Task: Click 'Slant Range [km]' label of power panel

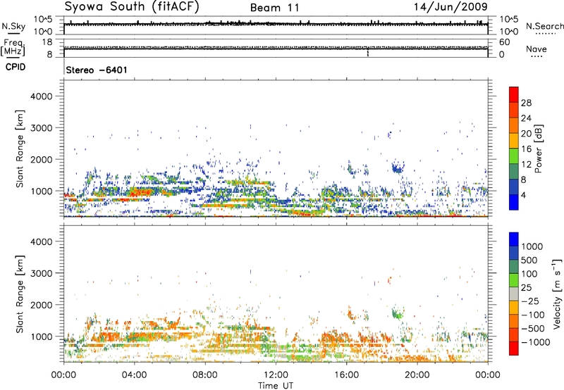Action: [x=20, y=149]
